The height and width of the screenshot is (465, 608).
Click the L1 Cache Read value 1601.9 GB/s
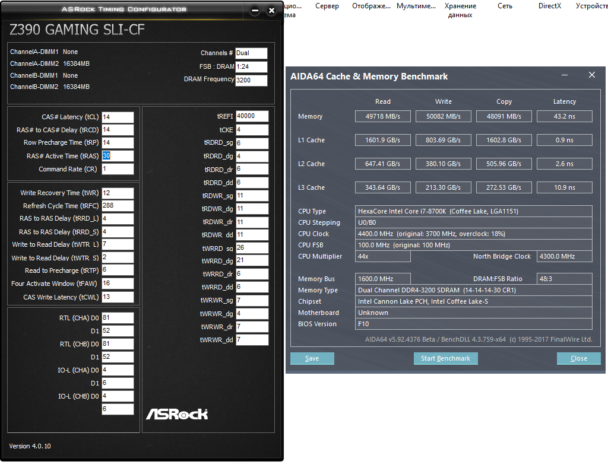coord(383,140)
